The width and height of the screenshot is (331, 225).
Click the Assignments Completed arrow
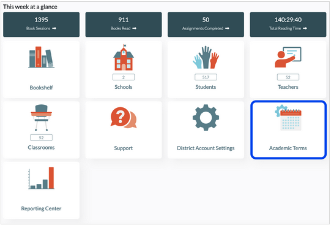pos(227,28)
